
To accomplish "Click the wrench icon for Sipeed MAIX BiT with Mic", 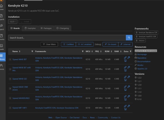I will [129, 67].
